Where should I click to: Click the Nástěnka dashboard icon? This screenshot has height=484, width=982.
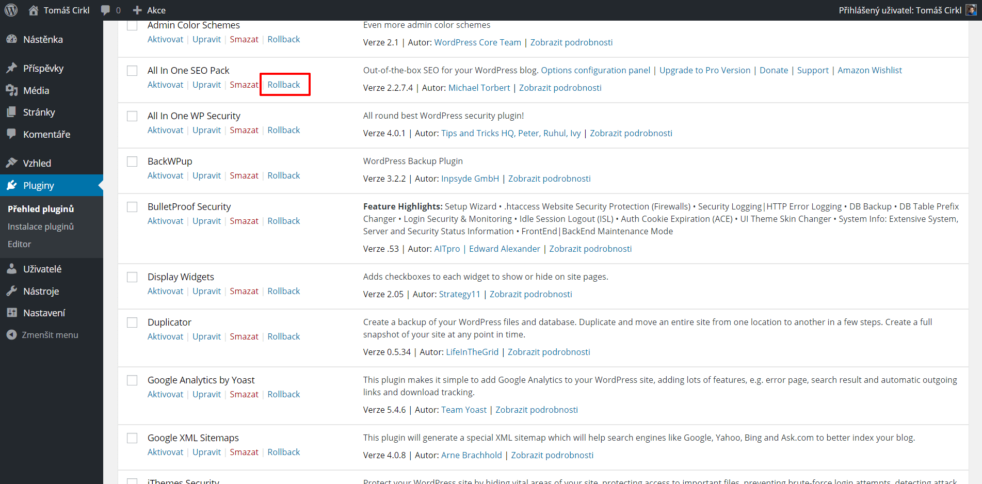[x=11, y=39]
